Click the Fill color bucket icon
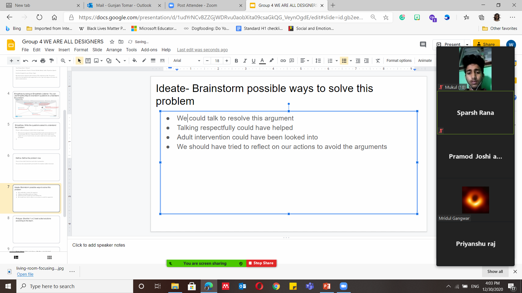The height and width of the screenshot is (293, 522). pos(135,61)
